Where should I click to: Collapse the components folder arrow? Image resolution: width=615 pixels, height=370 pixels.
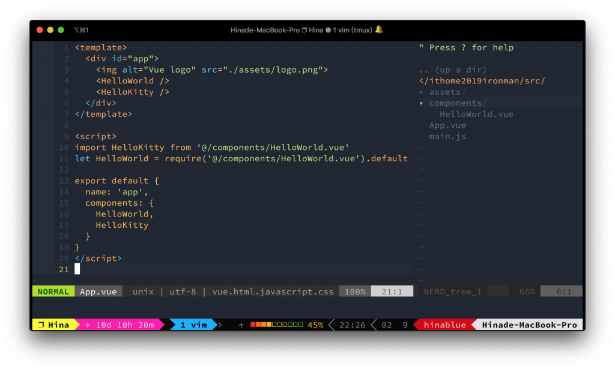pos(421,103)
